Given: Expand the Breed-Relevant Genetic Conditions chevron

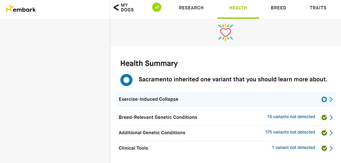Looking at the screenshot, I should tap(331, 117).
